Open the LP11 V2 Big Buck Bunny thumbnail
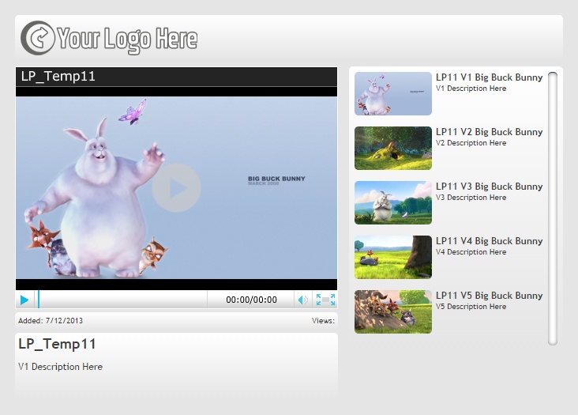The image size is (578, 415). [x=393, y=149]
